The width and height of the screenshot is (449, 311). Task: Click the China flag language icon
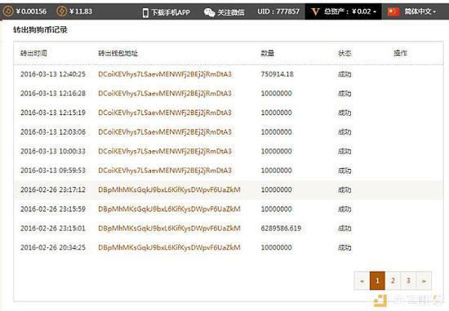(393, 11)
